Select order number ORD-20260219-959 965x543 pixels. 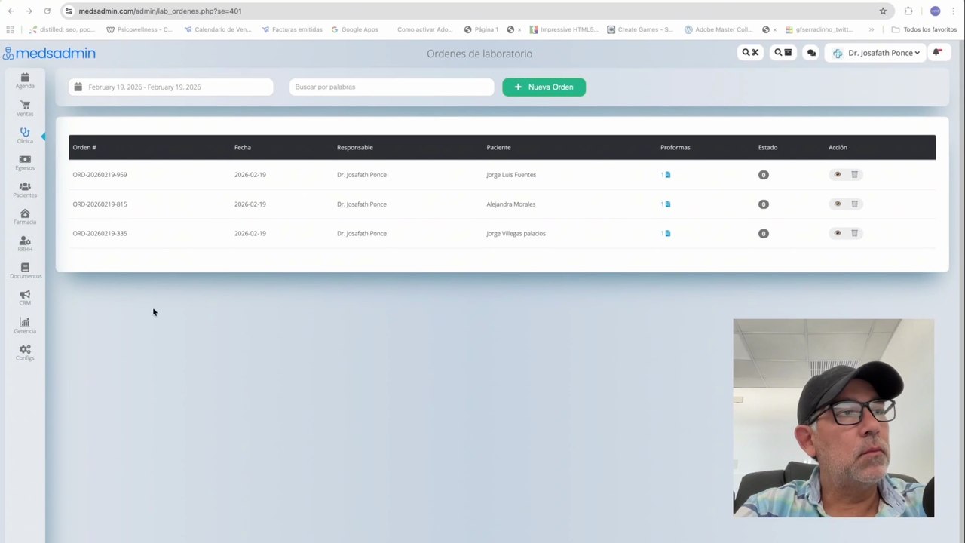pos(100,175)
